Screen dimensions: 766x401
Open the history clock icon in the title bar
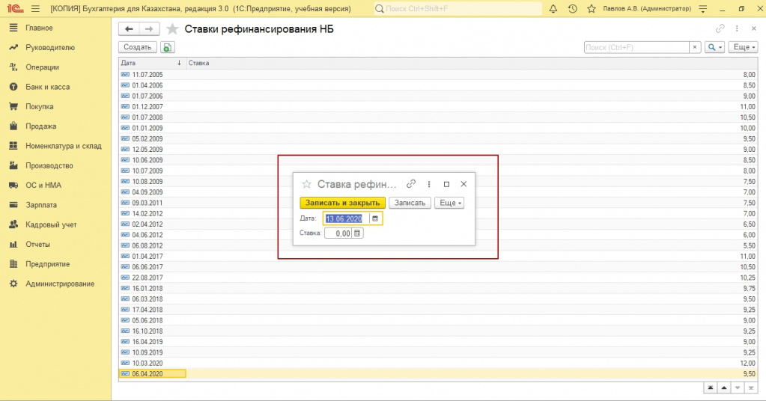coord(573,9)
